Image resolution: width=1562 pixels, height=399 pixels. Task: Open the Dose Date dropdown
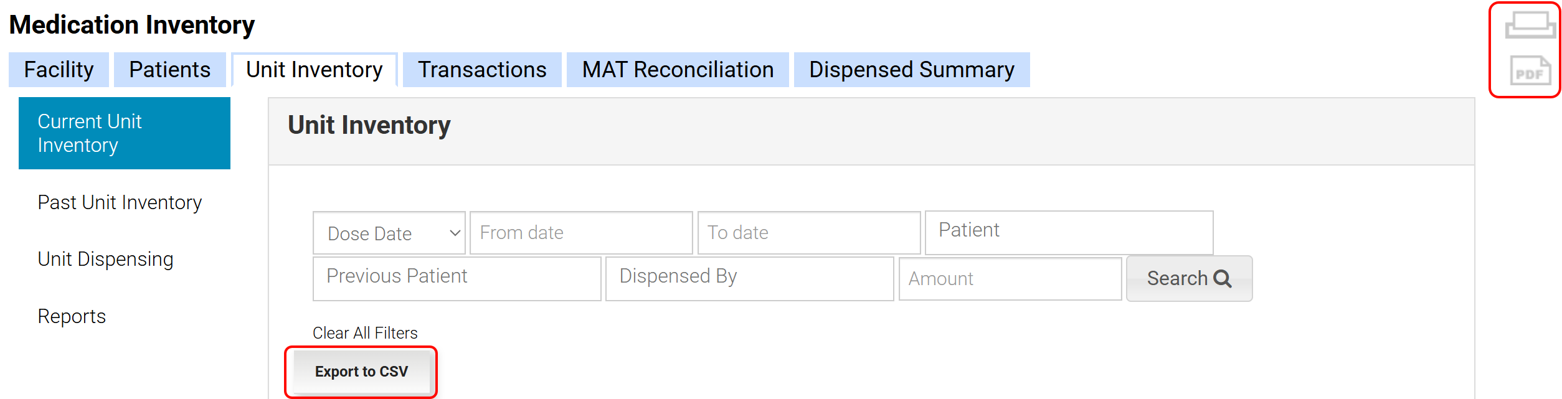pyautogui.click(x=389, y=233)
